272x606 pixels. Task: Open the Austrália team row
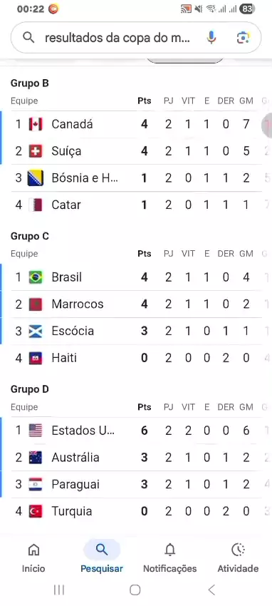(136, 458)
